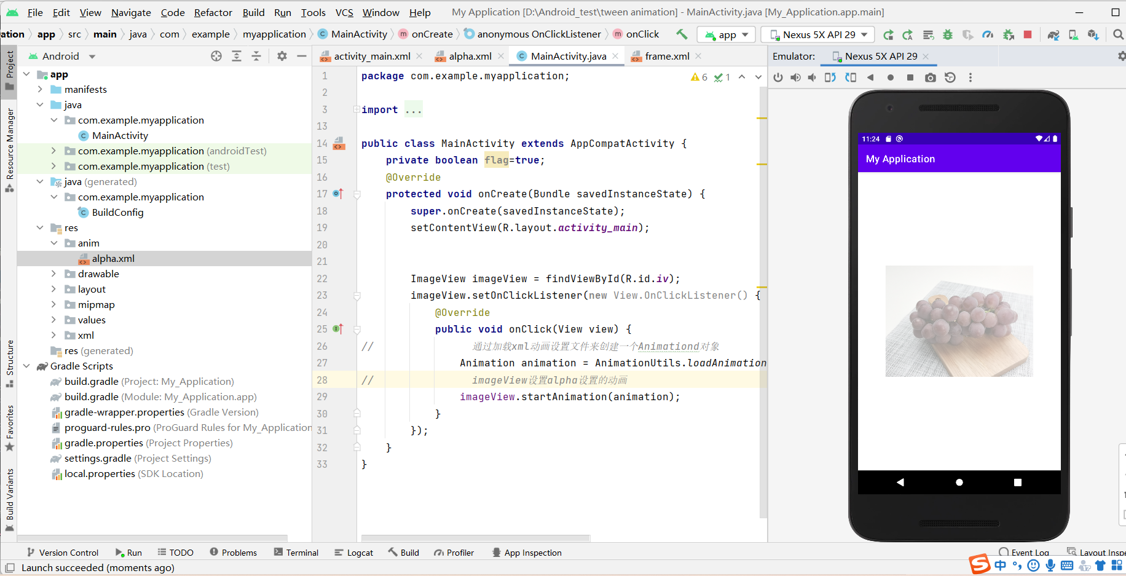Open Search Everywhere with the magnifier icon
Viewport: 1126px width, 576px height.
(1117, 34)
